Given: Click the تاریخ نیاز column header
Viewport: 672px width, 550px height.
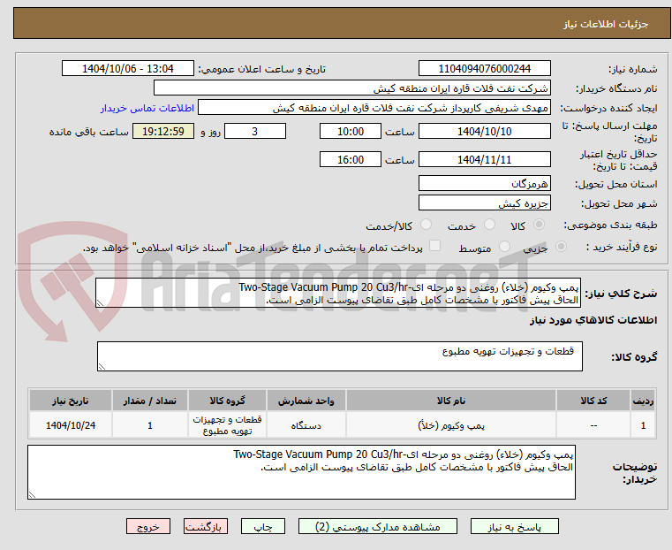Looking at the screenshot, I should 71,401.
